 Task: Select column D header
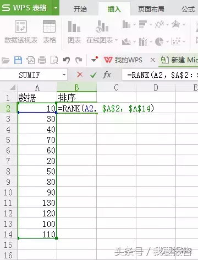156,88
